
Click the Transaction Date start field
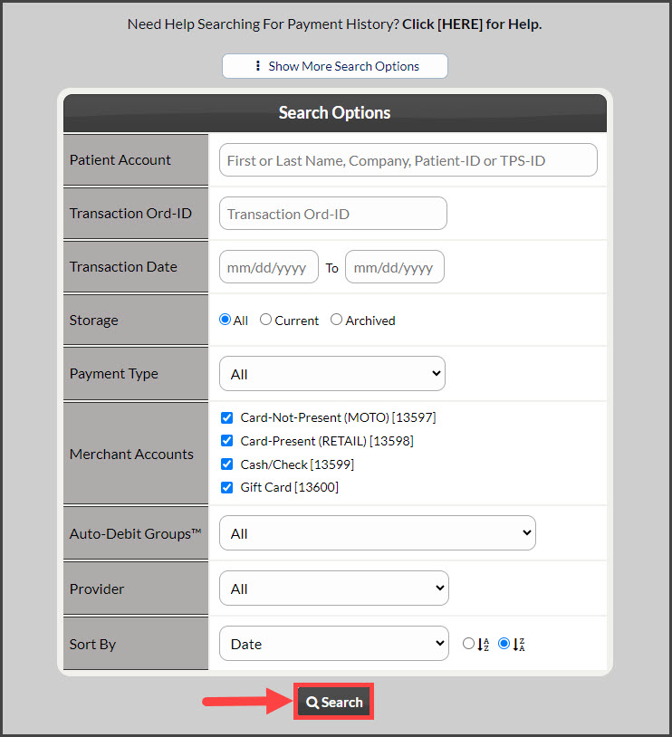click(x=268, y=267)
